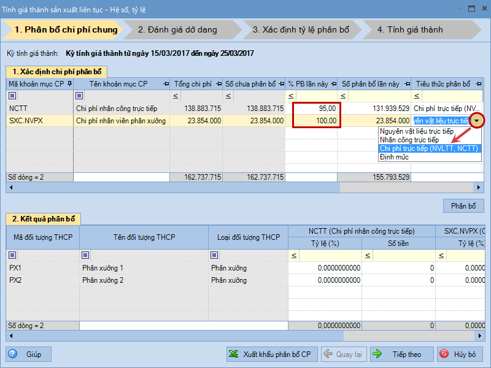Click horizontal scrollbar of the results grid

point(381,336)
